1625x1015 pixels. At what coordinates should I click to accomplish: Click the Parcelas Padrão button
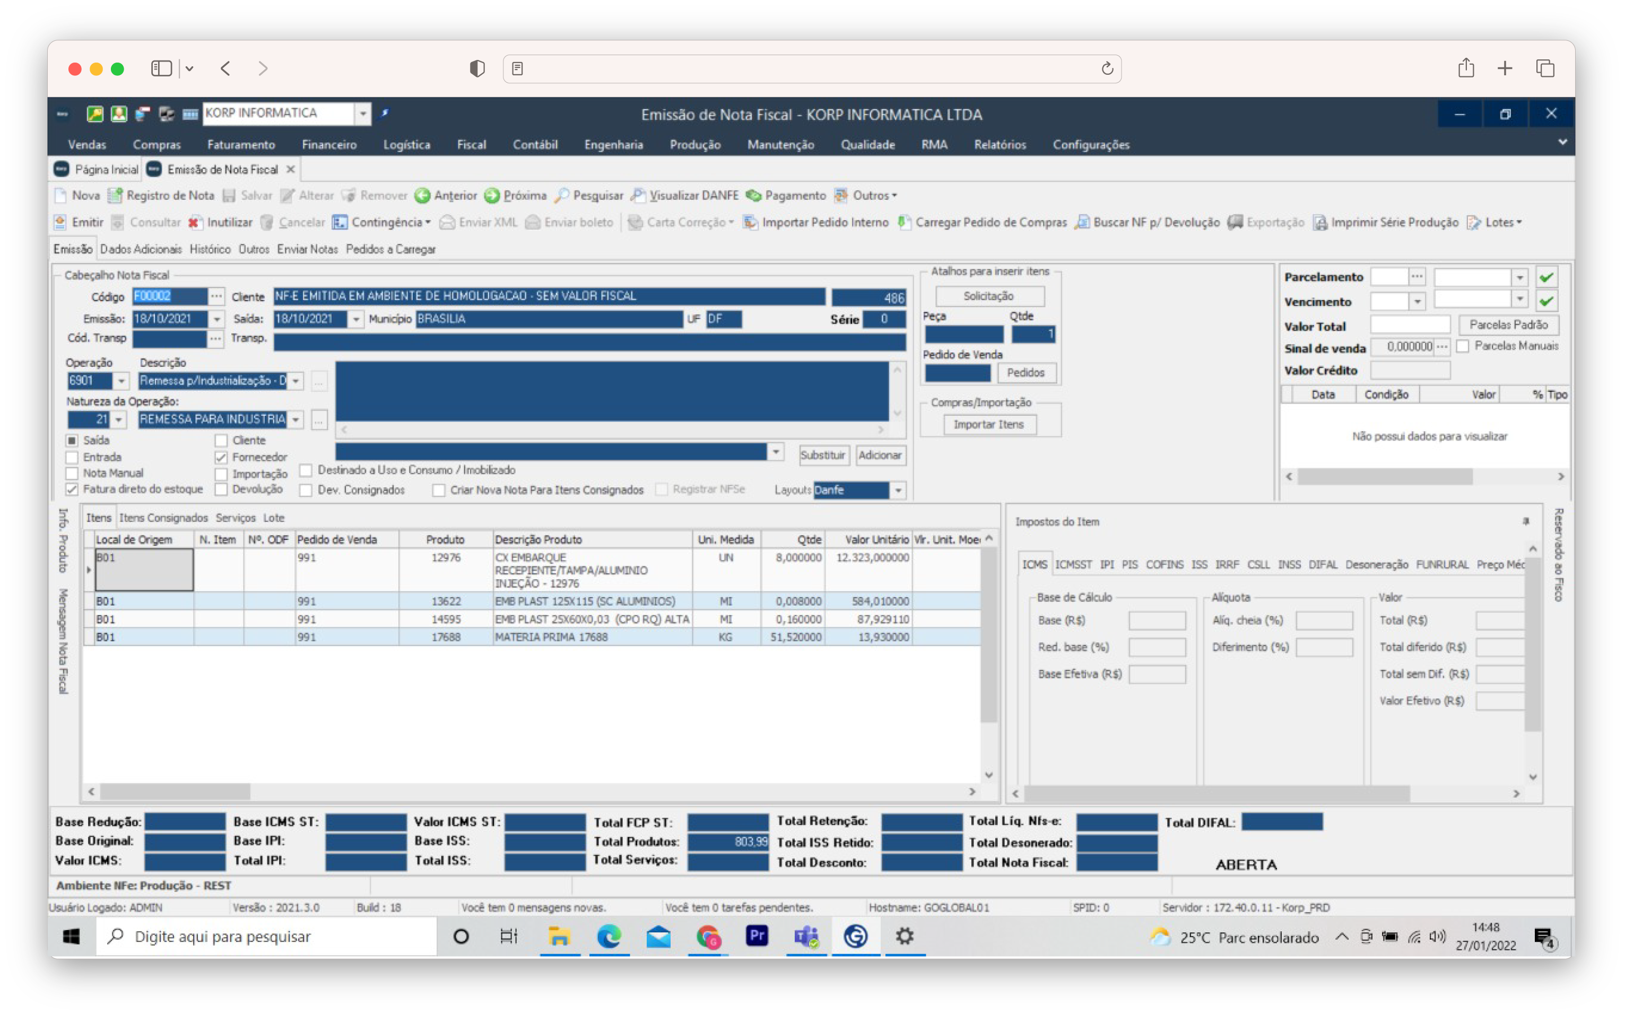1508,325
